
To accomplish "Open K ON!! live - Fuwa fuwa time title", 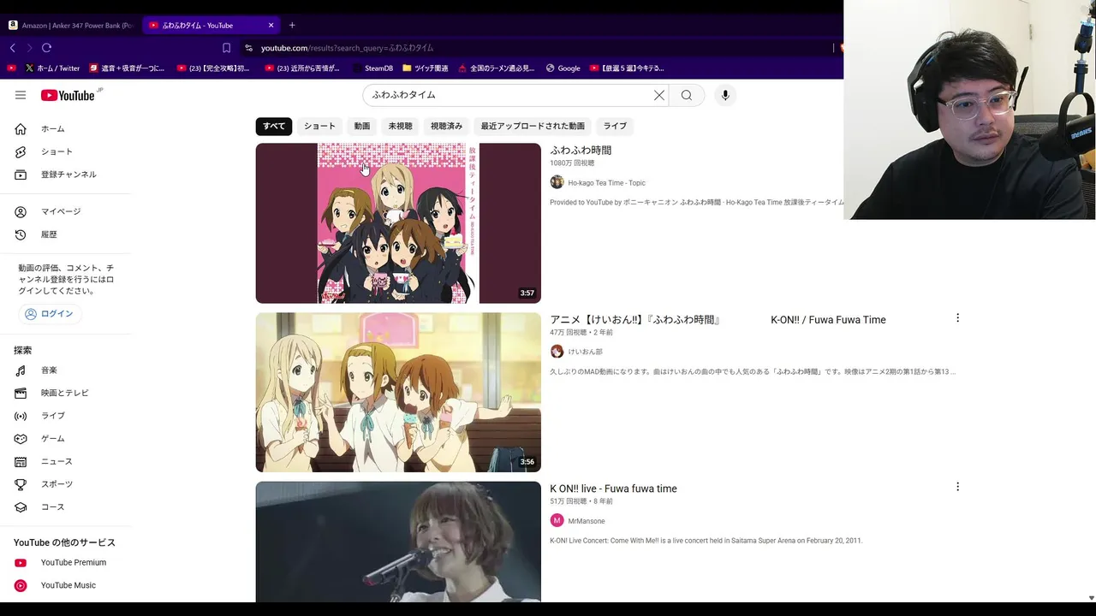I will [613, 489].
